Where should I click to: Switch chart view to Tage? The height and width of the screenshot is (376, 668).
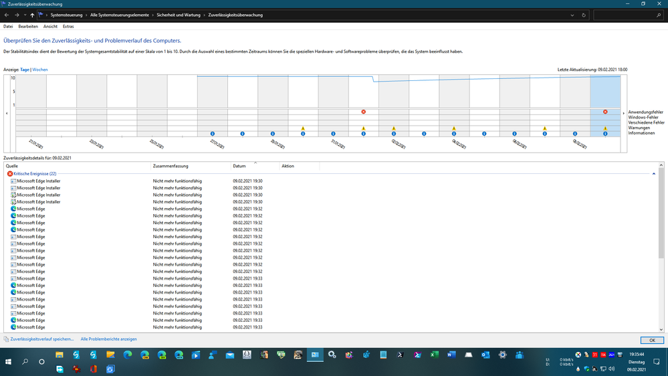[x=25, y=70]
